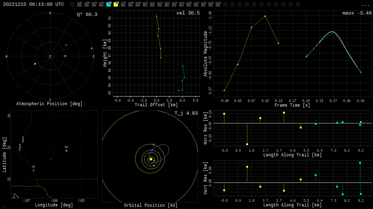Click the cyan meteor marker in the sky plot
The image size is (373, 209).
point(66,45)
